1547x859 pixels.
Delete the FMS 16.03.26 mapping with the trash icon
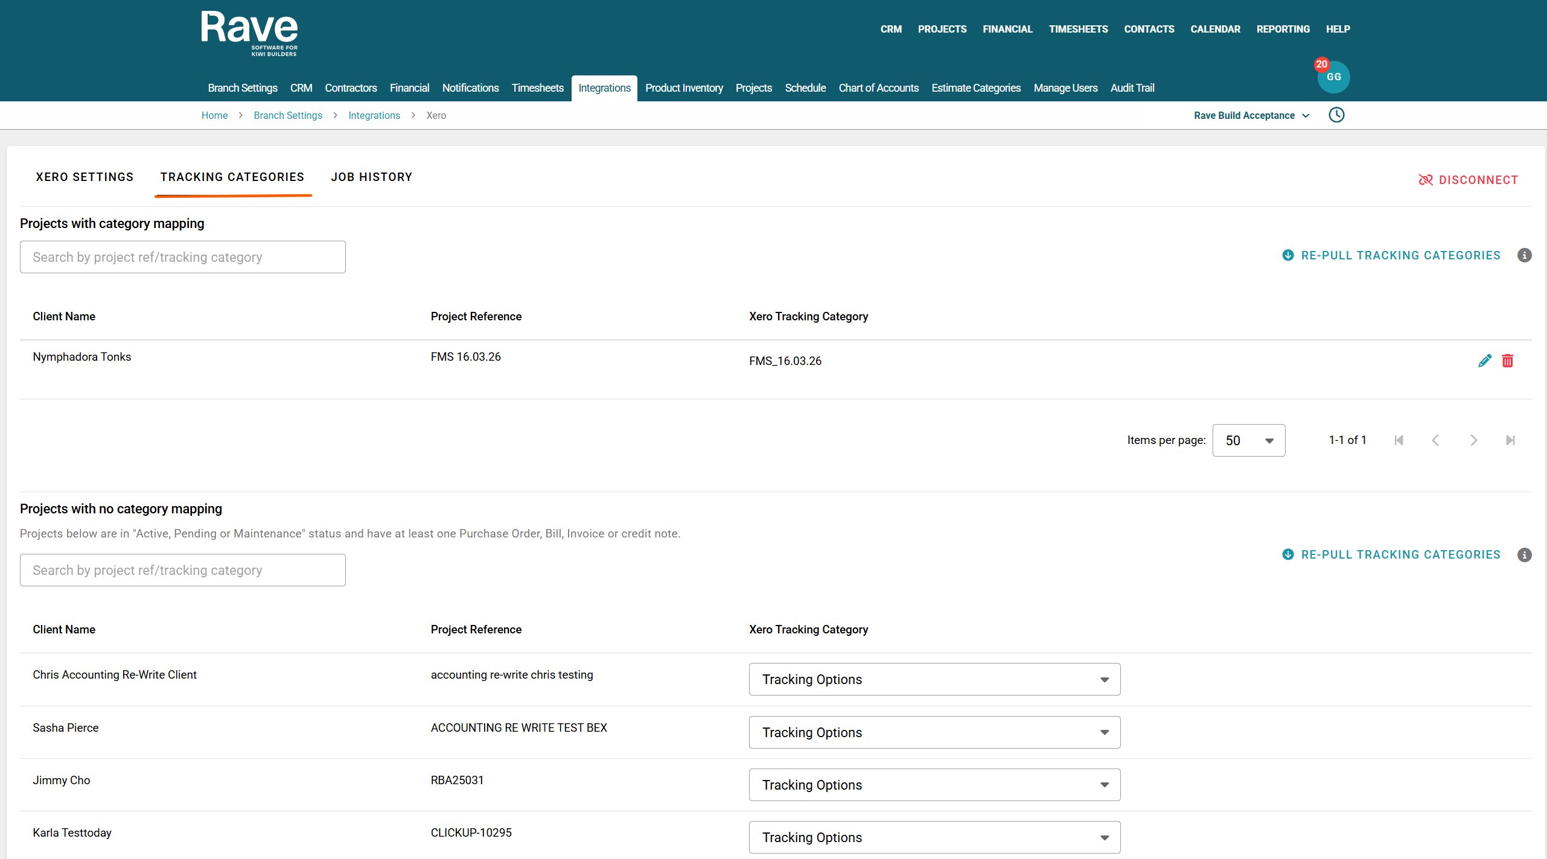pyautogui.click(x=1507, y=361)
